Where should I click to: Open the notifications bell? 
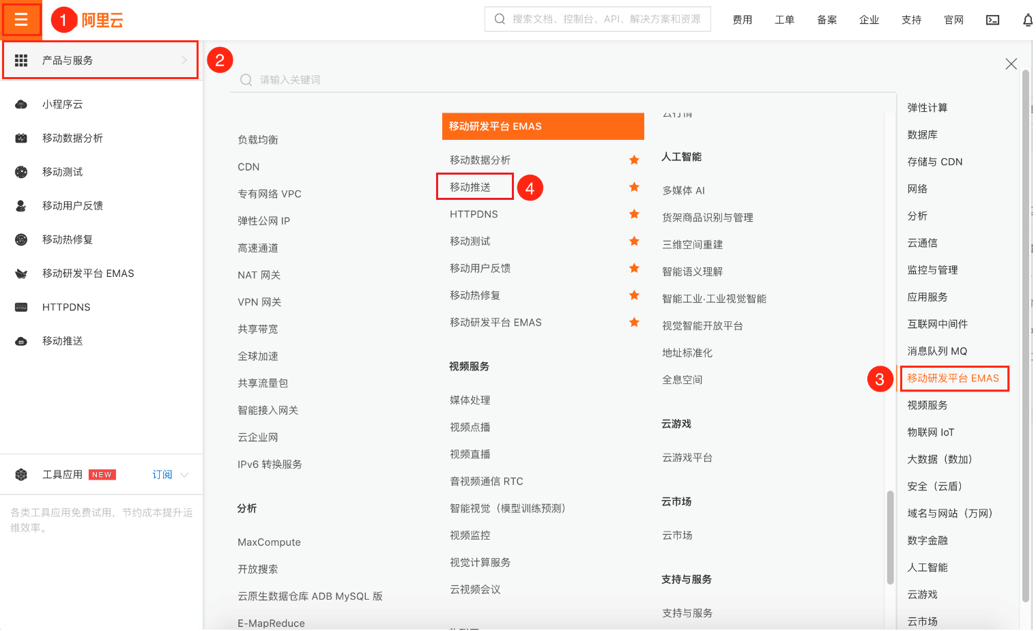point(1028,20)
